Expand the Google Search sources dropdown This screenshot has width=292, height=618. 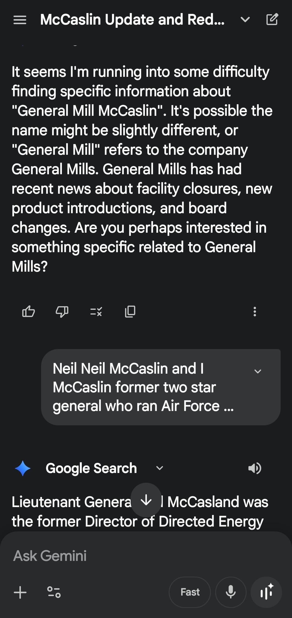click(160, 468)
